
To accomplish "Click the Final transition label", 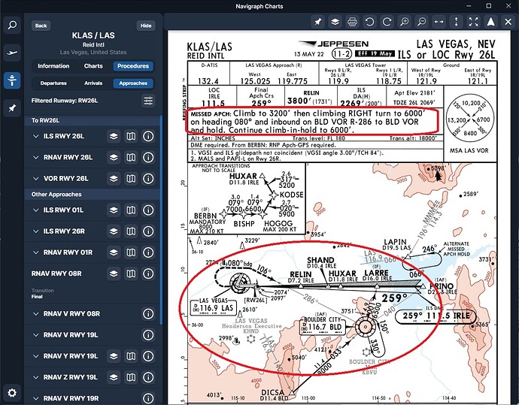I will point(37,297).
